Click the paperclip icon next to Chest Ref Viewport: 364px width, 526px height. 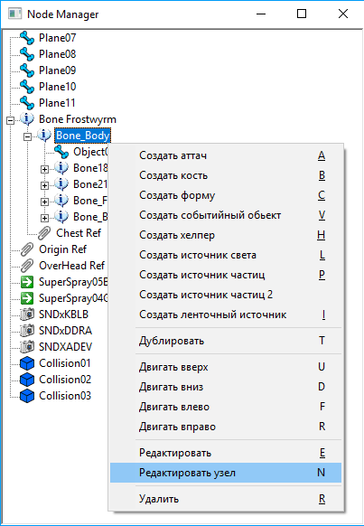44,233
